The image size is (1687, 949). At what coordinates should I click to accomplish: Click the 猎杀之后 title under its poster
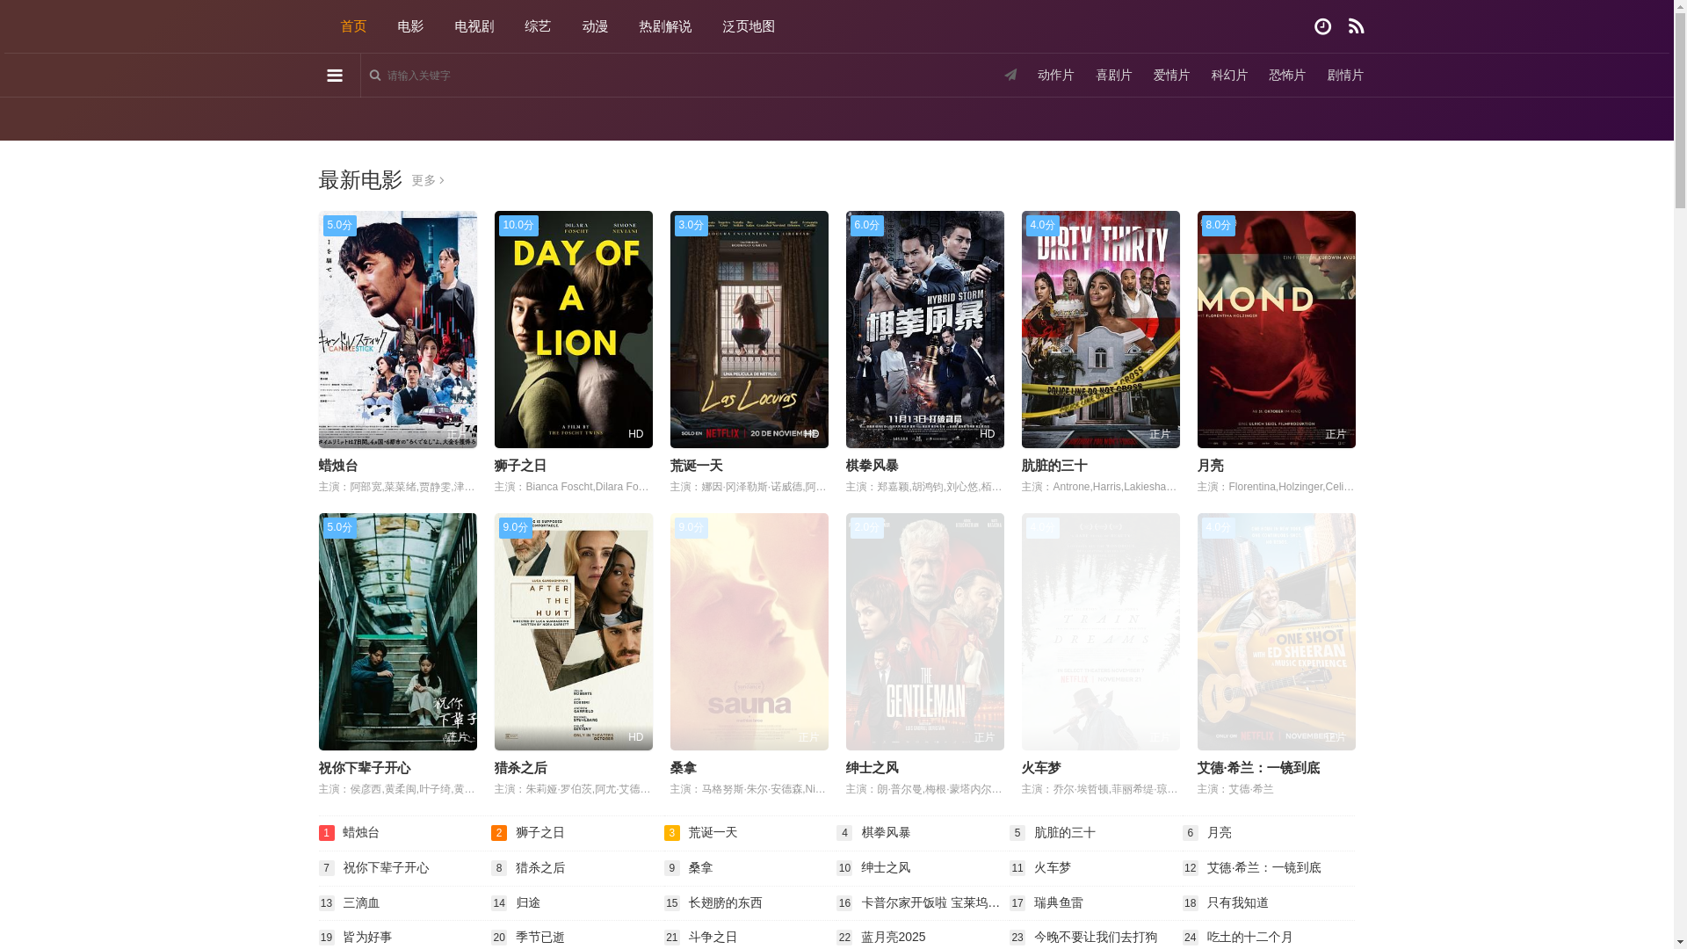click(x=520, y=768)
